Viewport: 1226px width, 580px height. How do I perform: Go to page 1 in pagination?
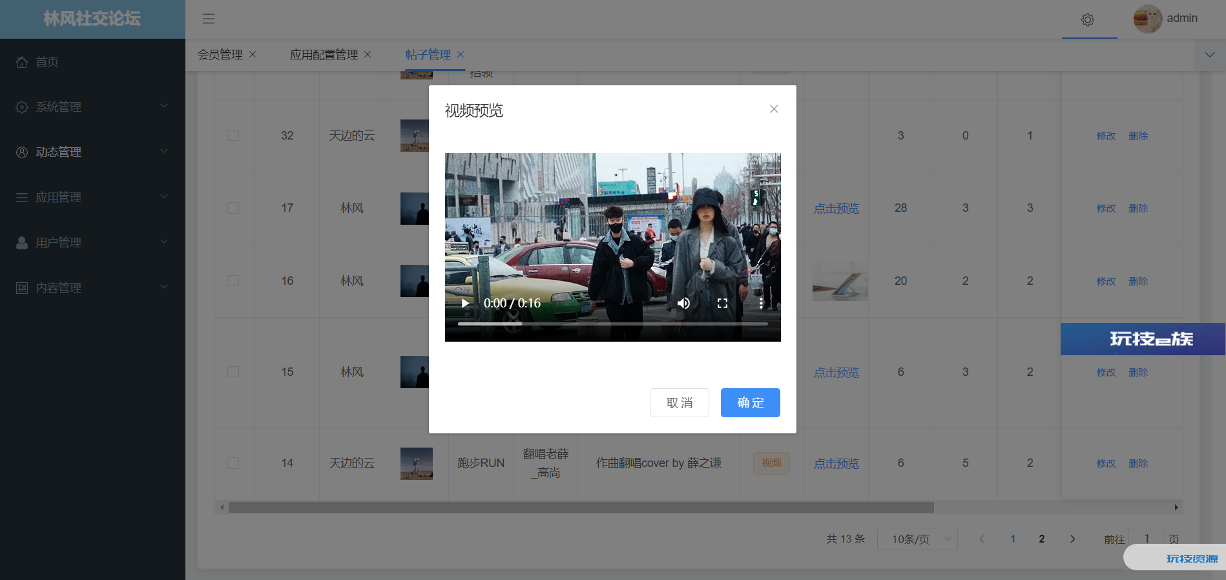click(1013, 539)
